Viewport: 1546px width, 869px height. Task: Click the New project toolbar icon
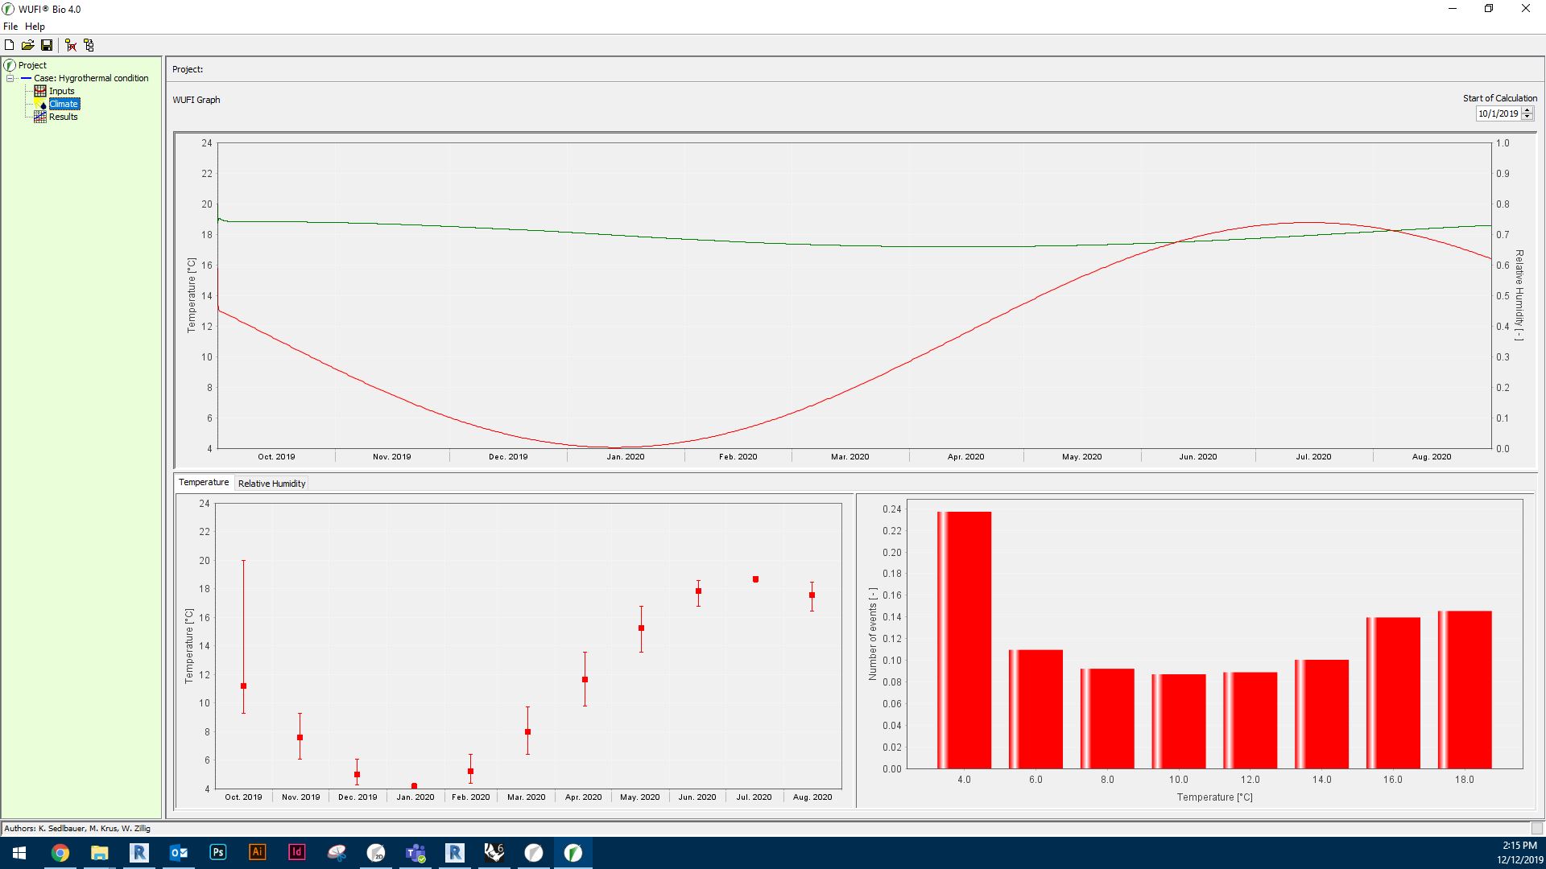tap(9, 45)
